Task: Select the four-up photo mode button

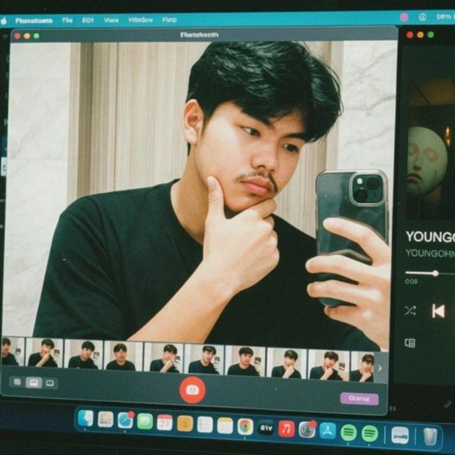Action: pyautogui.click(x=18, y=382)
